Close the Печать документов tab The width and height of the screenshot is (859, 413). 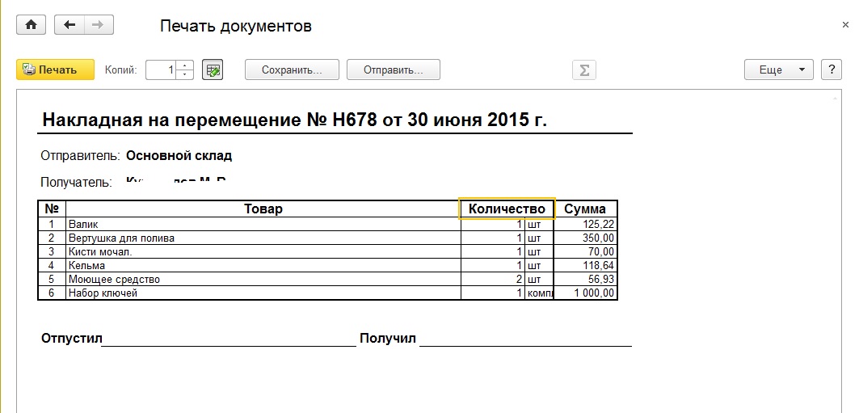point(845,25)
